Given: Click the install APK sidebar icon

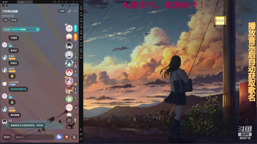Looking at the screenshot, I should [81, 44].
